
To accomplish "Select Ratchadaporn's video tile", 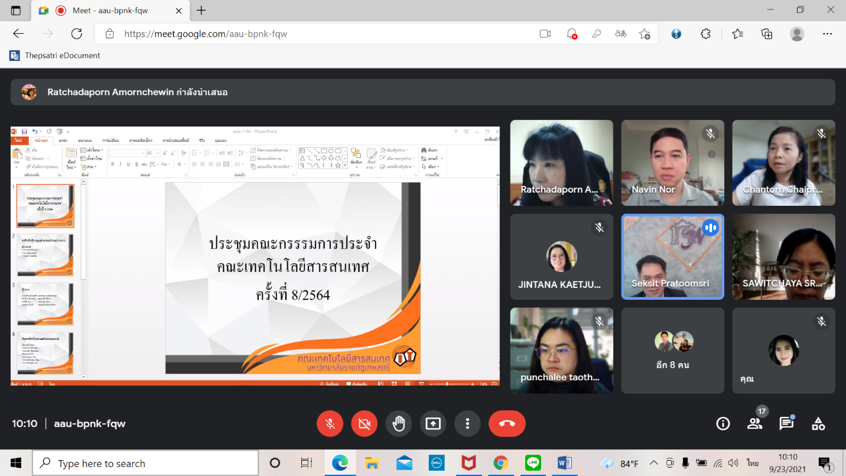I will pos(562,163).
